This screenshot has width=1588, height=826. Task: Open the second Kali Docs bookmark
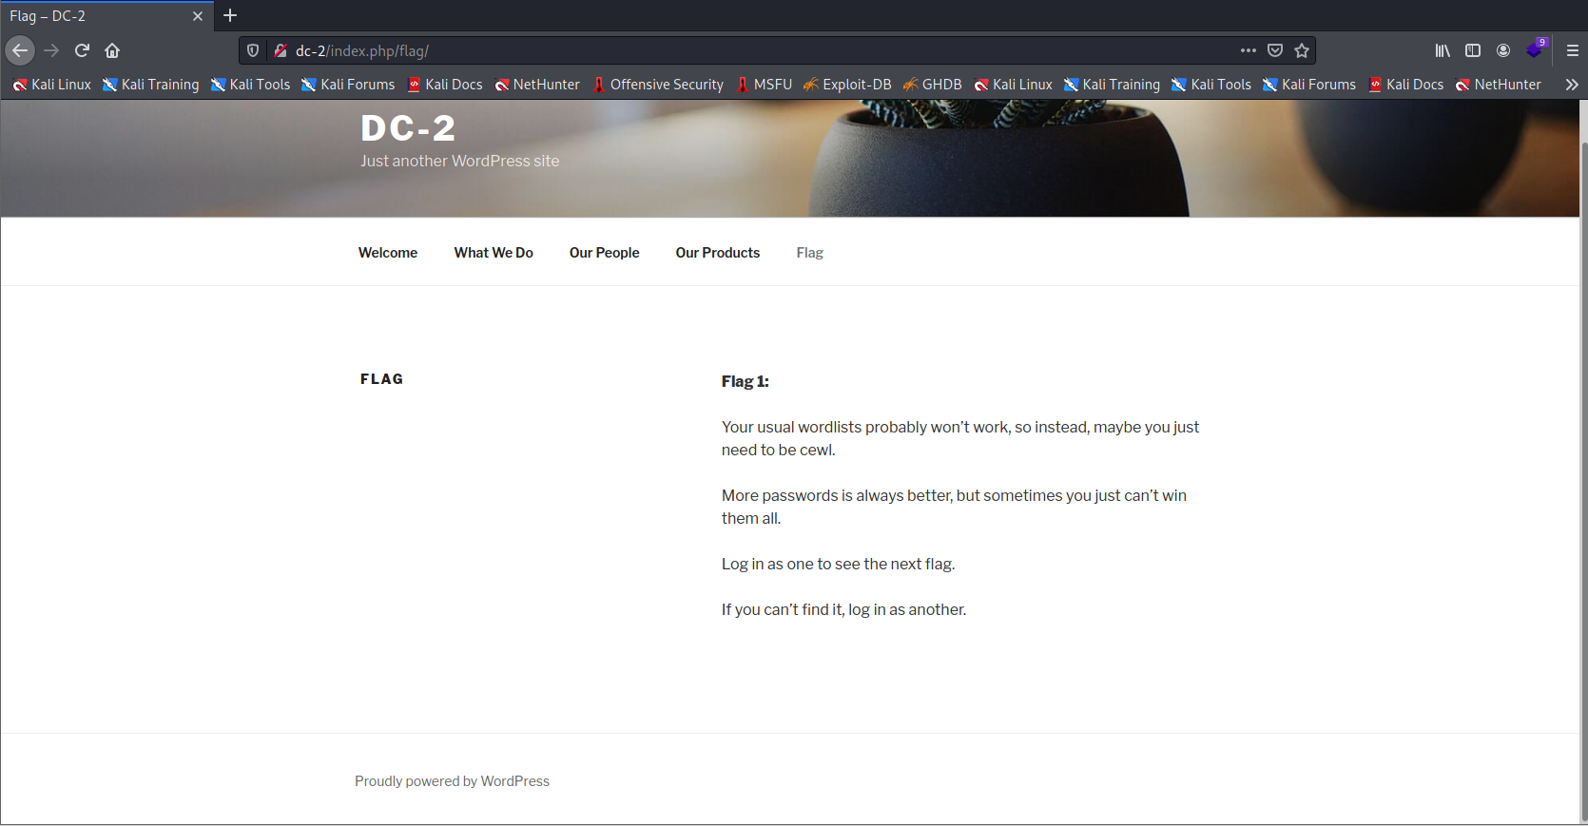(1406, 85)
